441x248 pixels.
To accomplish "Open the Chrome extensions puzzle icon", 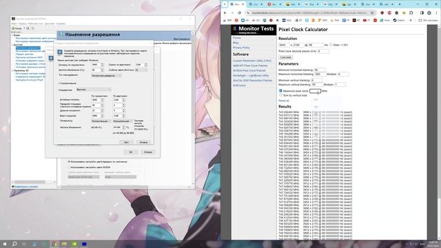I will click(411, 13).
